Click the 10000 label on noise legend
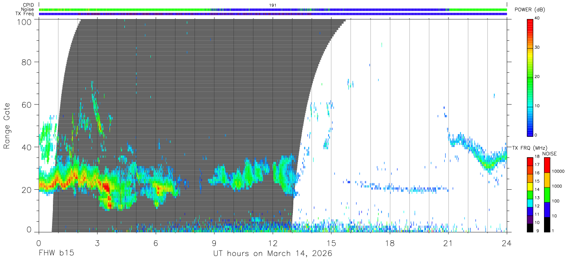This screenshot has height=263, width=570. pos(559,172)
